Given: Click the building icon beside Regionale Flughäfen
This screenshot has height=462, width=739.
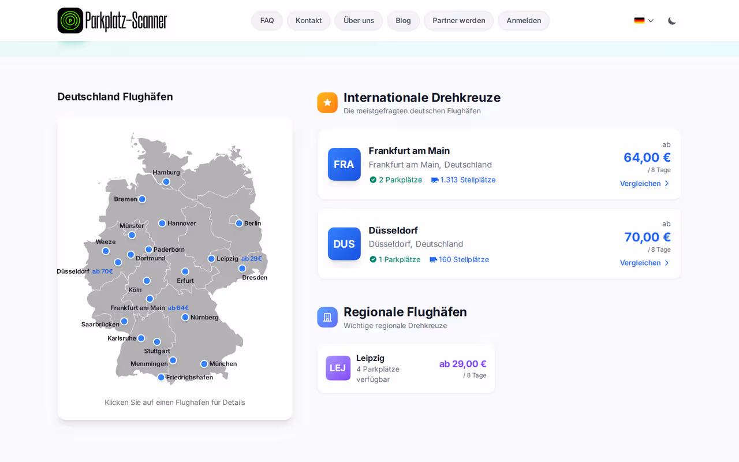Looking at the screenshot, I should coord(327,317).
